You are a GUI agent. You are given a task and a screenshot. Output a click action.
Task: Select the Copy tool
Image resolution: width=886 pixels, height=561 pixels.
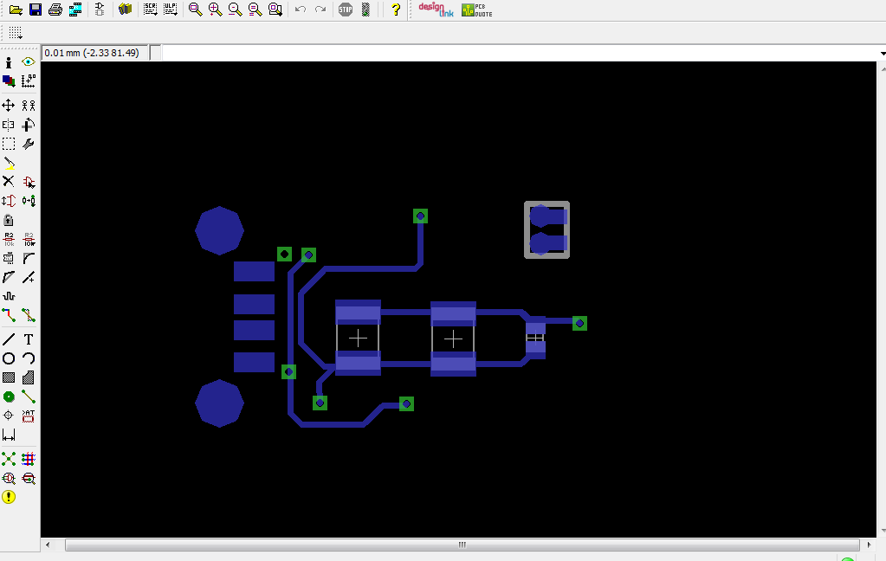tap(29, 106)
